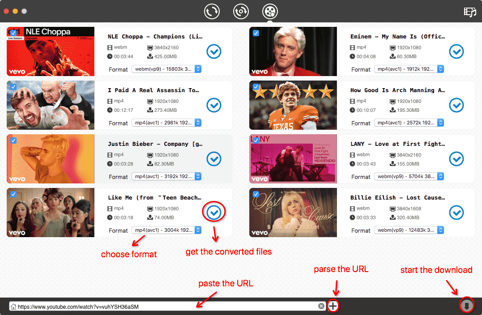Uncheck the Like Me Teen Beach checkbox

click(x=13, y=194)
